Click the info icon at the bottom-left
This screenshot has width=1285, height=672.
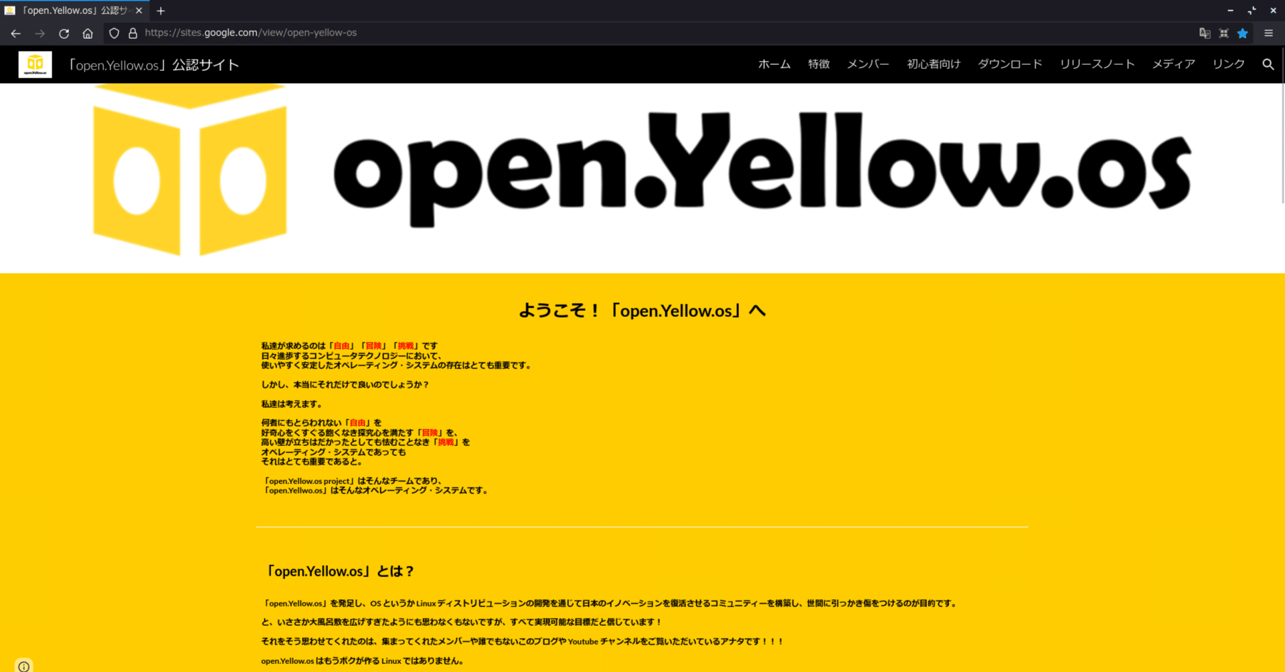(24, 666)
